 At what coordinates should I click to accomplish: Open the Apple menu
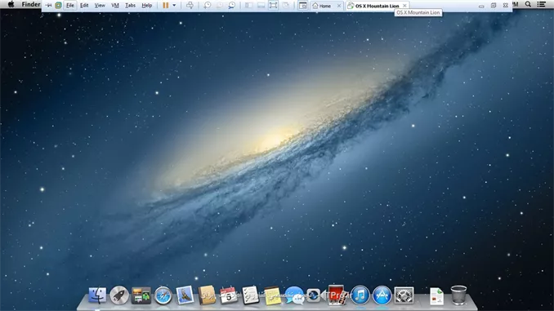[x=11, y=4]
